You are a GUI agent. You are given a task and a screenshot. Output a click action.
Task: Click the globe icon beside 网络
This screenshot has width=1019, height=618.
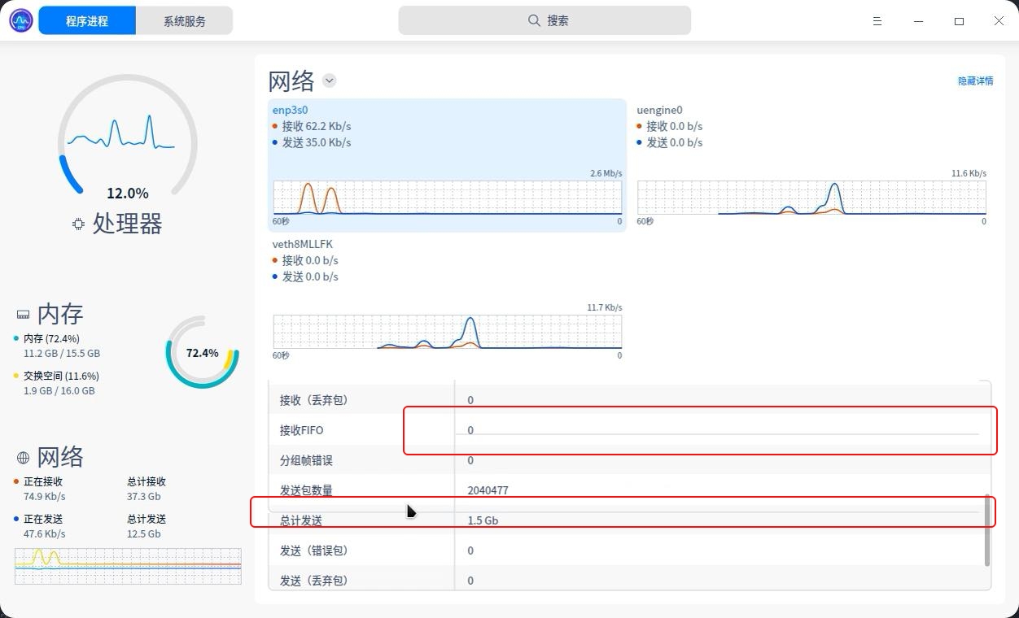click(23, 458)
